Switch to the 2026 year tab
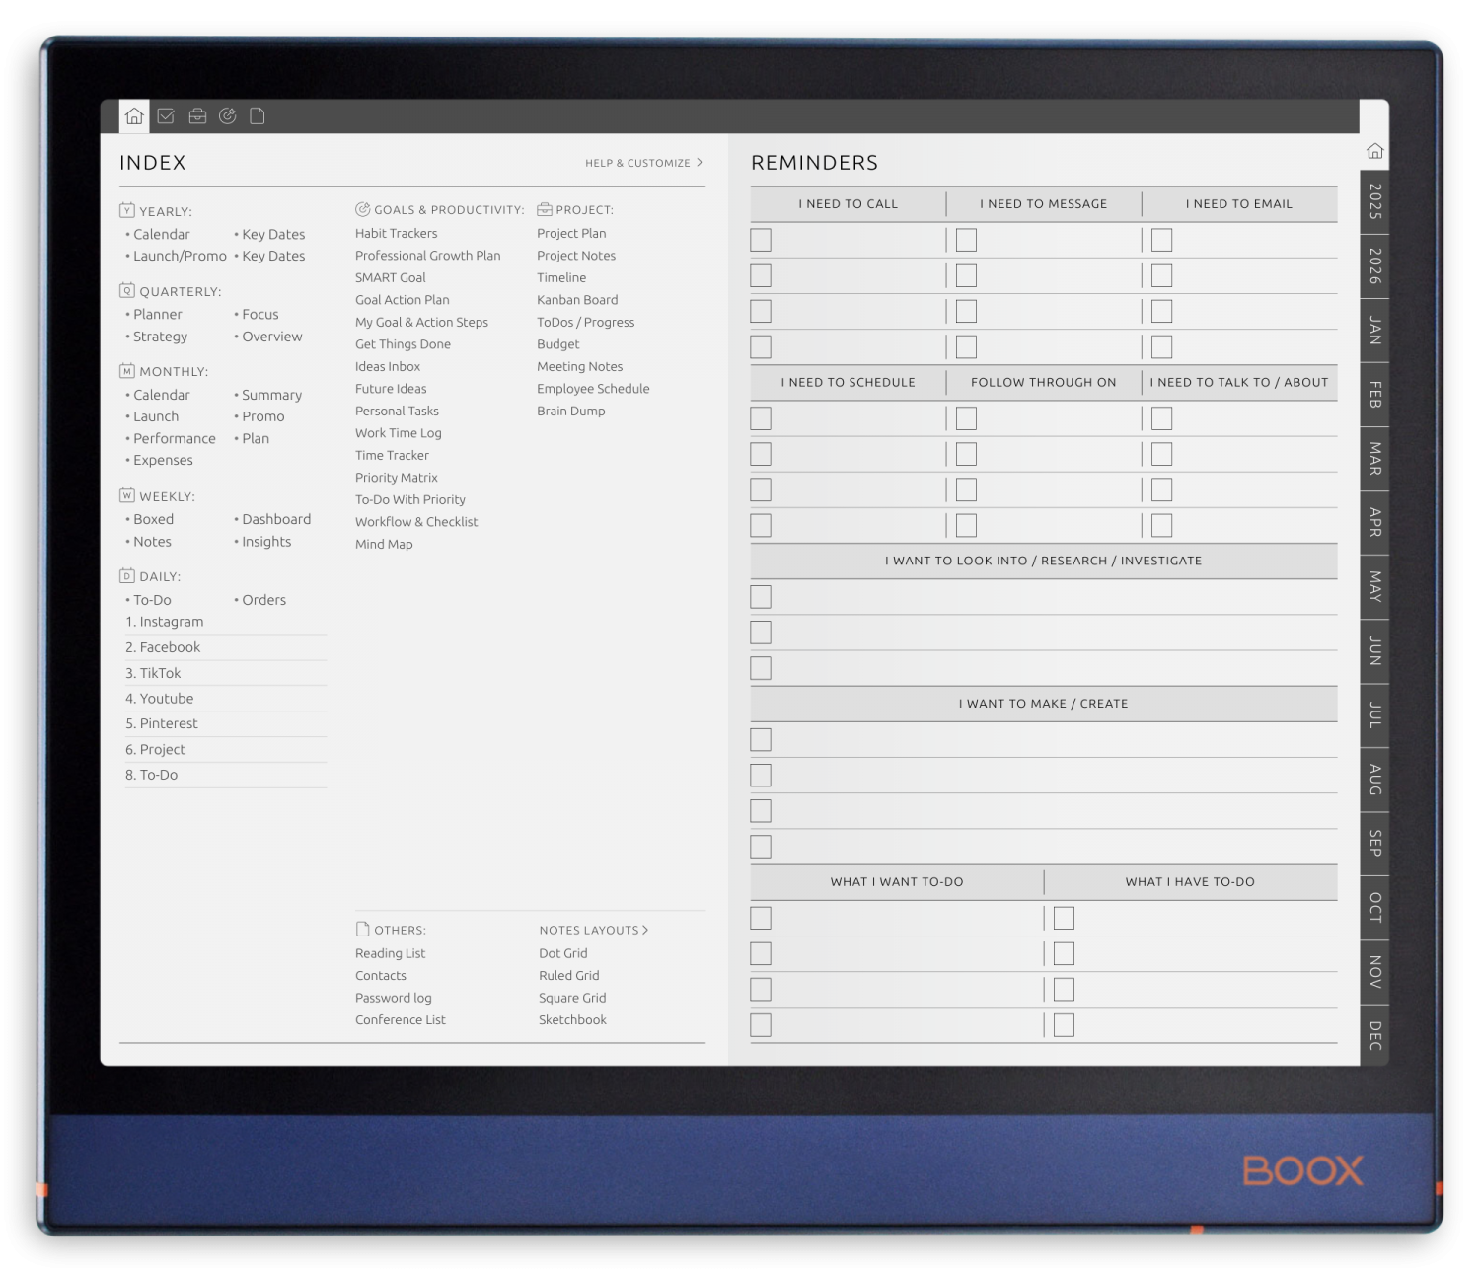This screenshot has width=1480, height=1273. 1374,265
